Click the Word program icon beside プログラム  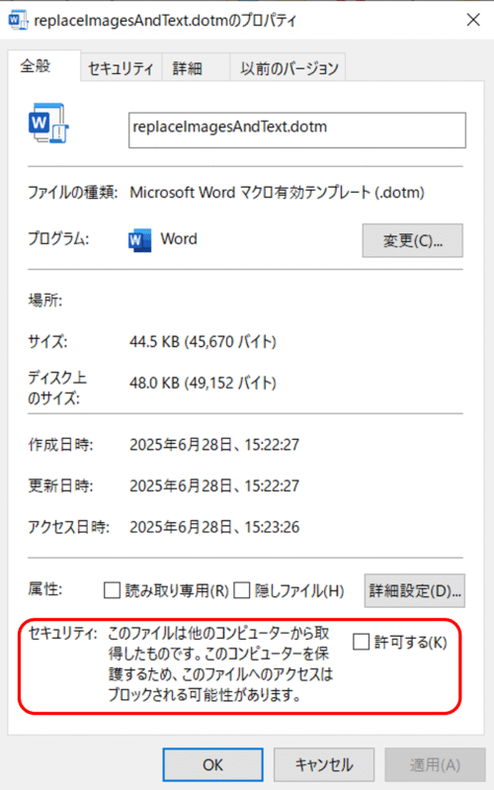[139, 240]
